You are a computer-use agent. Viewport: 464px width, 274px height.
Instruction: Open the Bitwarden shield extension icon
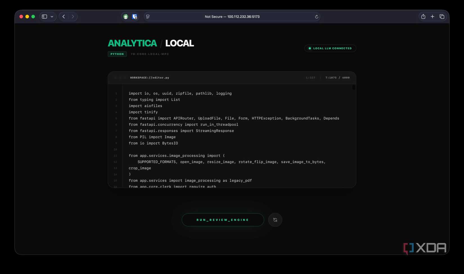[135, 17]
